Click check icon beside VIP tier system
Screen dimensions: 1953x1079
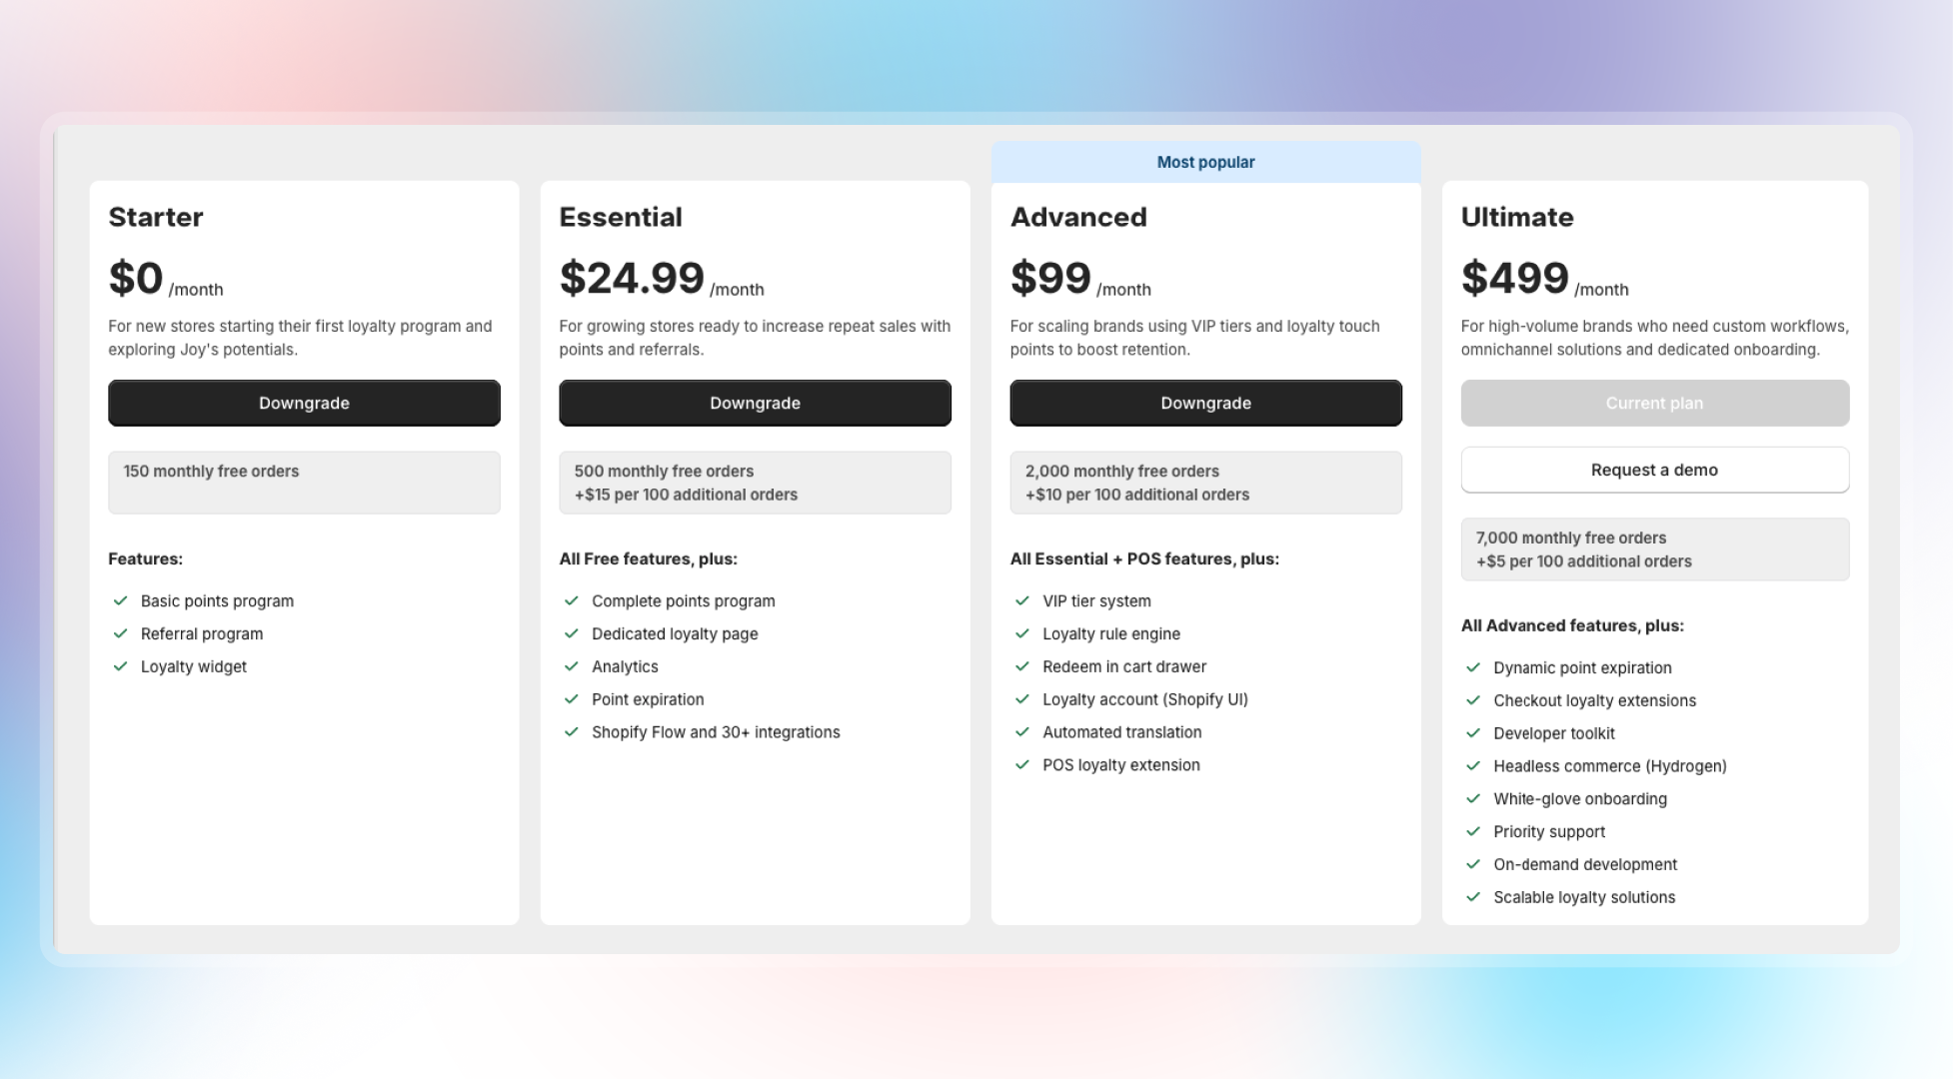(1022, 600)
